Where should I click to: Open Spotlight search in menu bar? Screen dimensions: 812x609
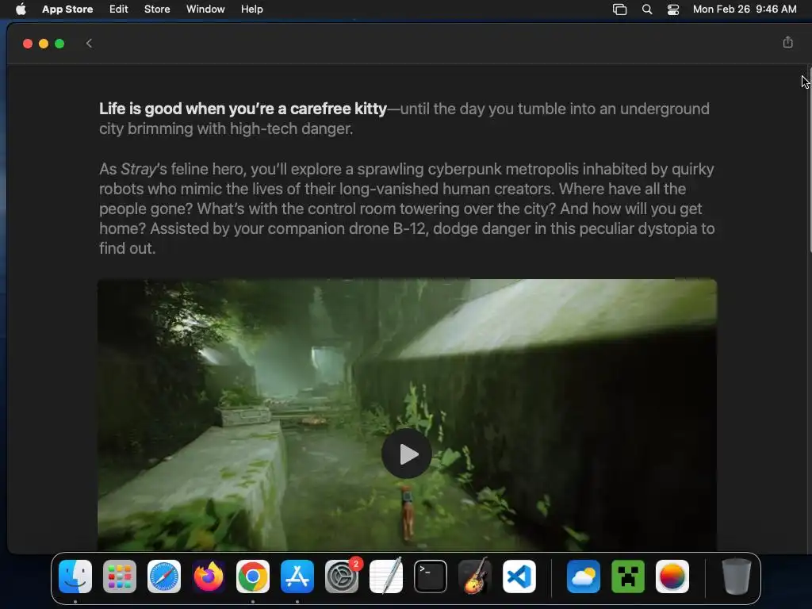[x=647, y=10]
